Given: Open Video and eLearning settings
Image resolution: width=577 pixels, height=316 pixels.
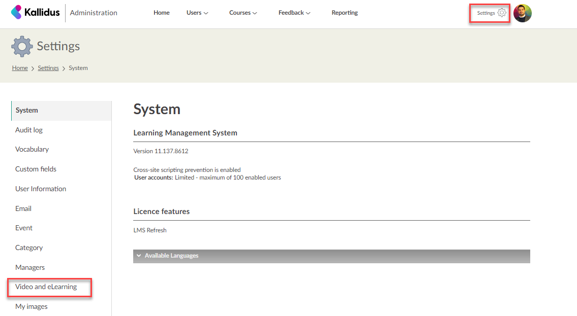Looking at the screenshot, I should 46,287.
